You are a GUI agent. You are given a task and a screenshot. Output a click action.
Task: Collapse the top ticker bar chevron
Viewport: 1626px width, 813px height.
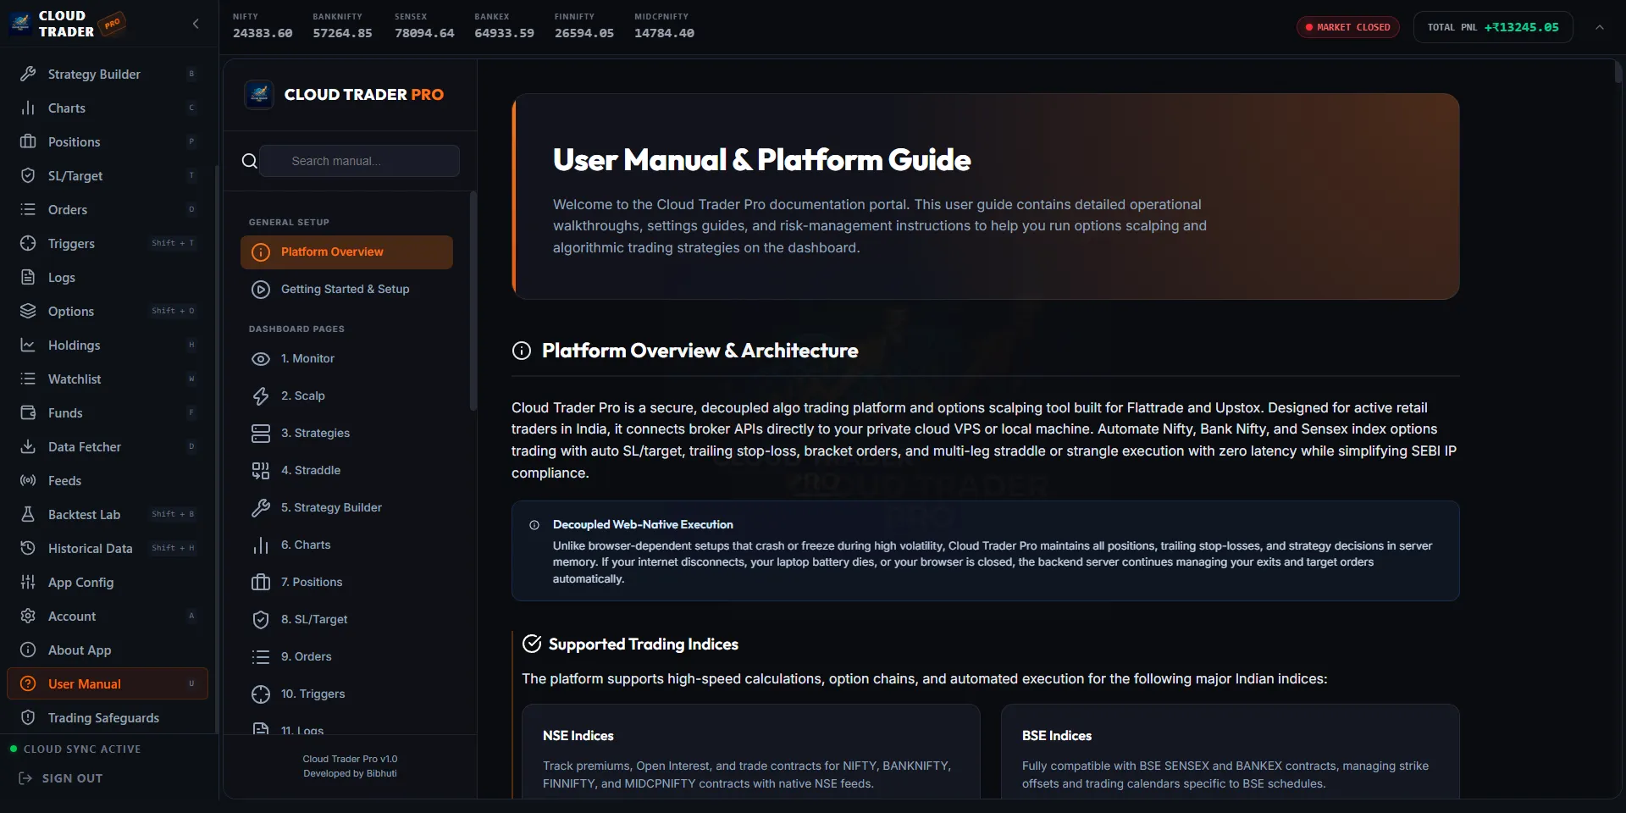1600,27
